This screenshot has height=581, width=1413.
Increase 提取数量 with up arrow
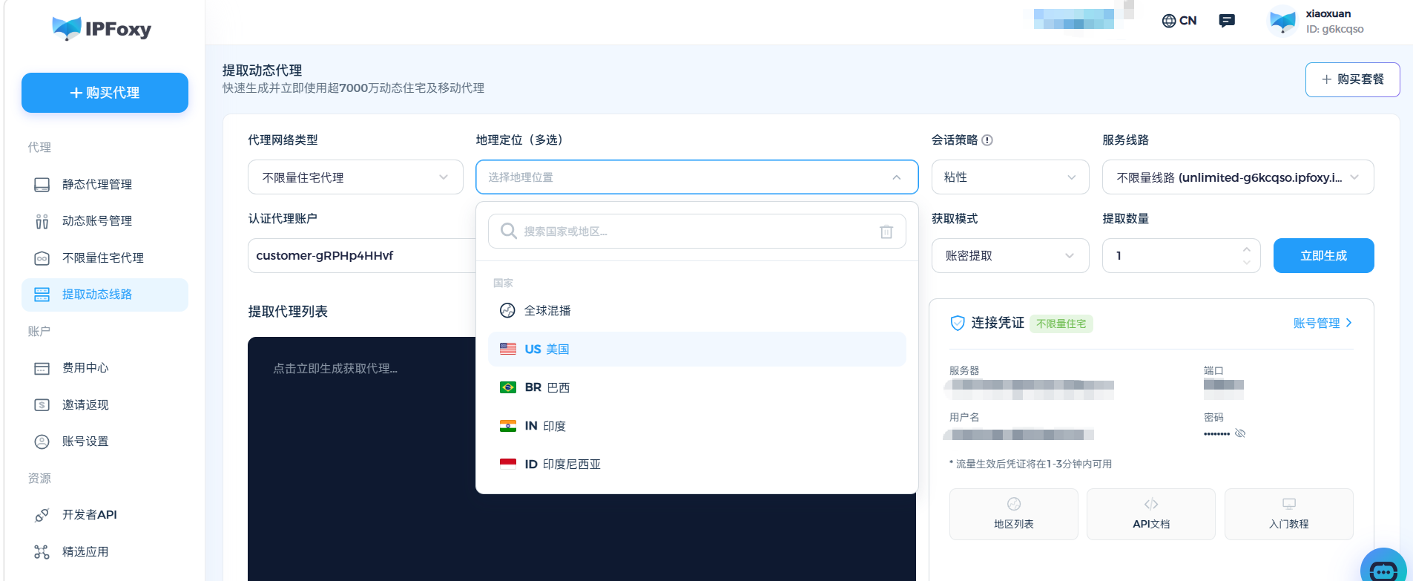1246,249
